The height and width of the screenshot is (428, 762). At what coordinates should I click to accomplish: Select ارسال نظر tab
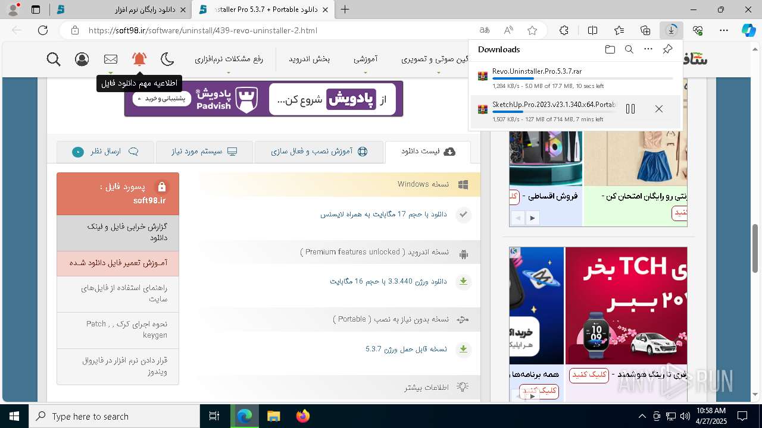pyautogui.click(x=105, y=152)
